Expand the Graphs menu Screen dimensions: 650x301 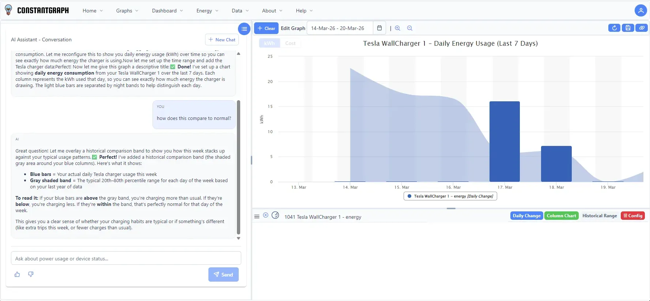point(127,11)
